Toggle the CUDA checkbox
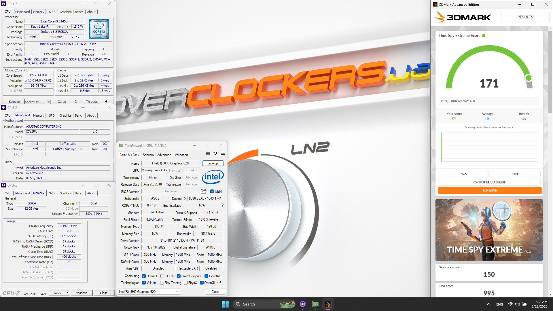The image size is (553, 311). (162, 276)
